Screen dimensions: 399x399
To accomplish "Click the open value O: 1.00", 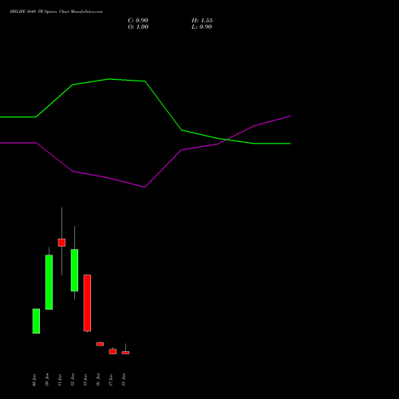I will [138, 27].
